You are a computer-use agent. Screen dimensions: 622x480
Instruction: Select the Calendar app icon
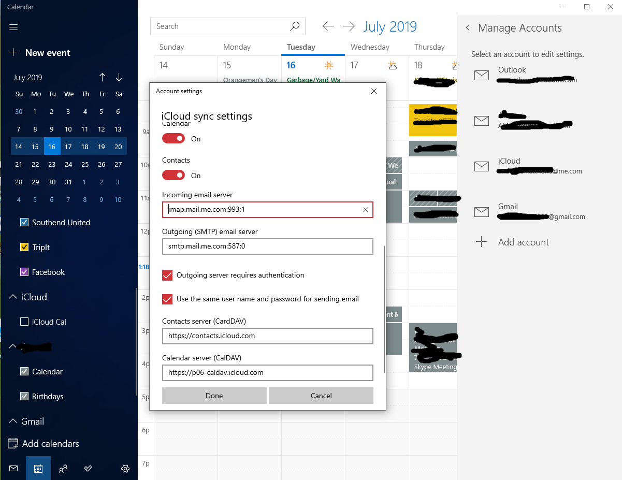coord(38,468)
